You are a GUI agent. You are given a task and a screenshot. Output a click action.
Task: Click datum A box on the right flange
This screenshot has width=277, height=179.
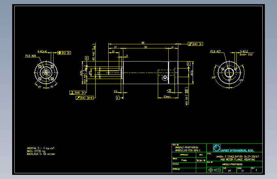(x=189, y=64)
